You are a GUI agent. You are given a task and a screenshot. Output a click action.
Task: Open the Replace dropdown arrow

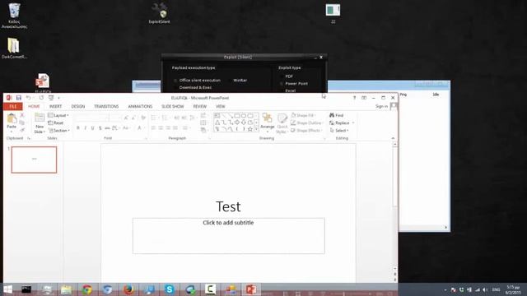(x=353, y=123)
